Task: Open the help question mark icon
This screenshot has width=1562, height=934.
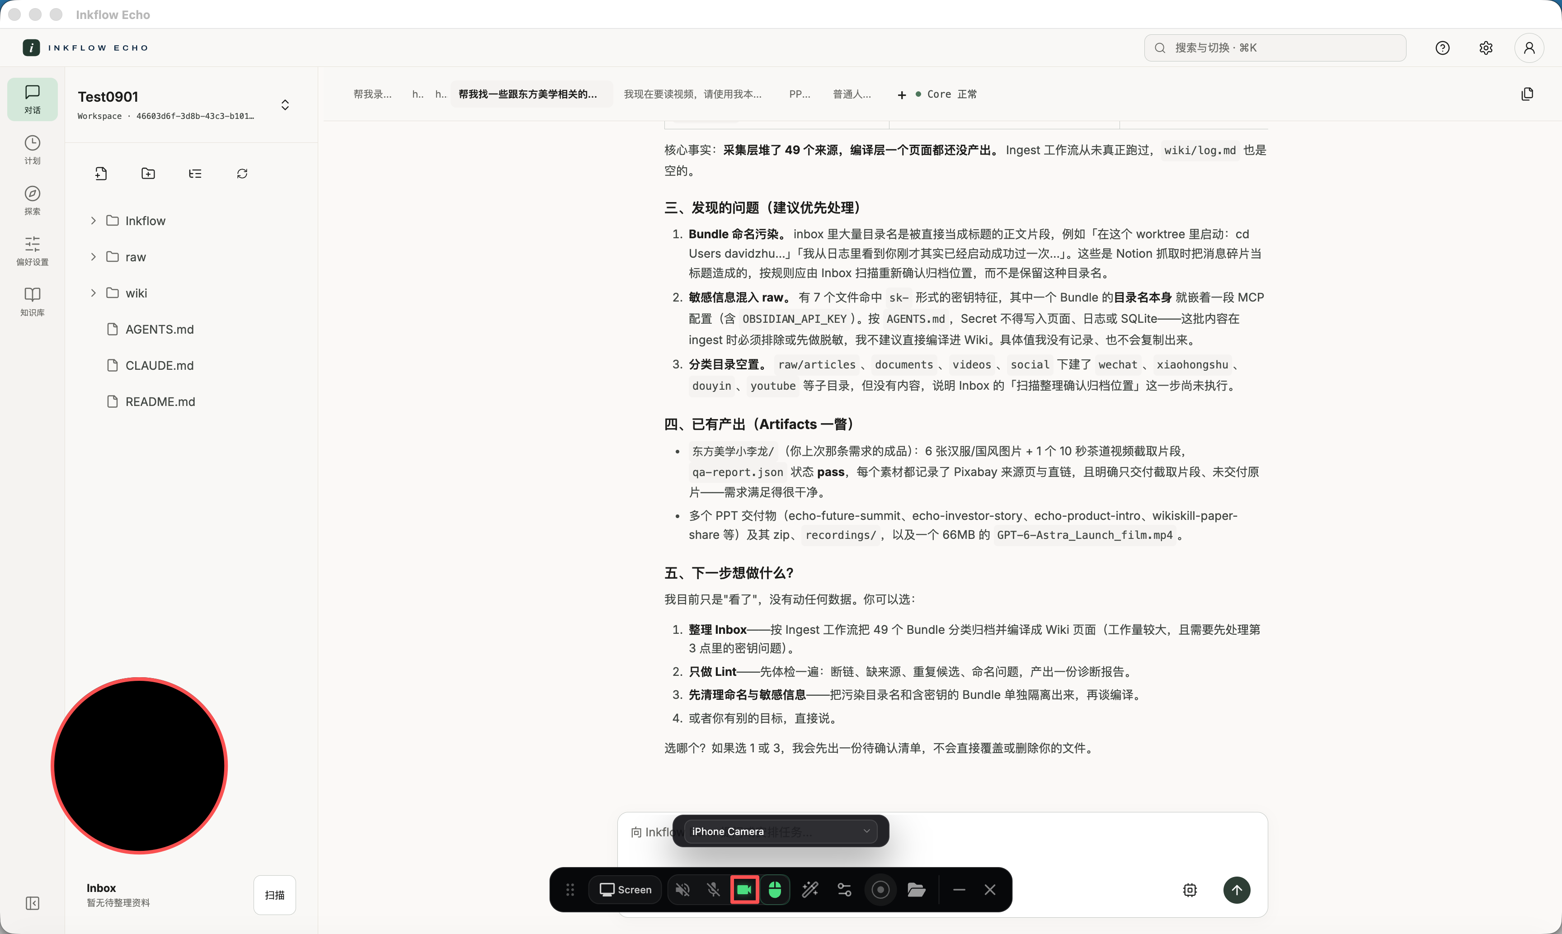Action: (x=1443, y=48)
